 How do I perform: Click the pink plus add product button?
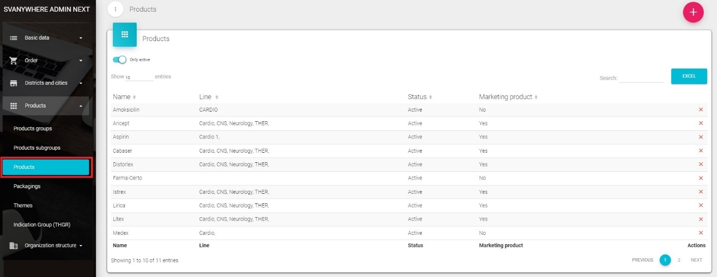click(693, 13)
